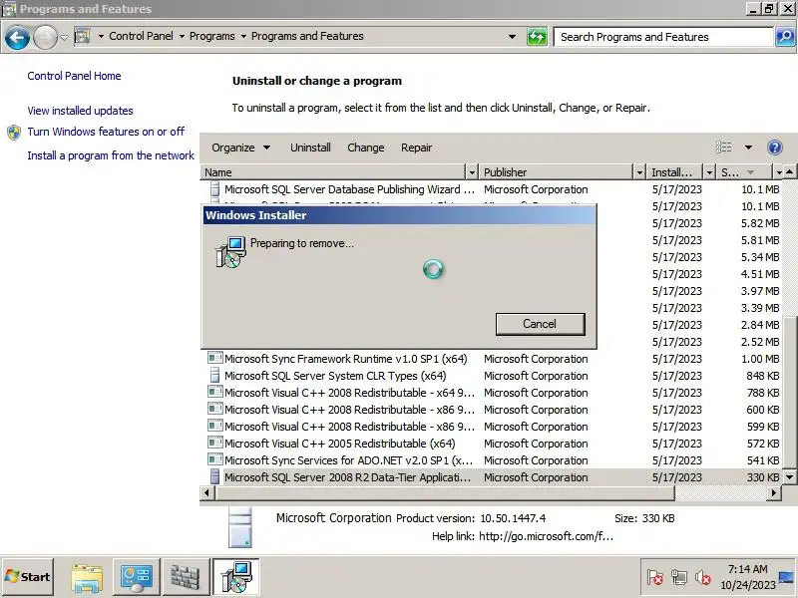Click Repair in the toolbar
The image size is (798, 598).
tap(416, 148)
